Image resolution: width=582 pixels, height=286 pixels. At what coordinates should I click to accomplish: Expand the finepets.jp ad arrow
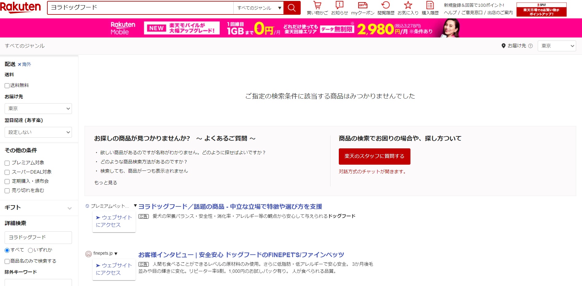(x=116, y=254)
